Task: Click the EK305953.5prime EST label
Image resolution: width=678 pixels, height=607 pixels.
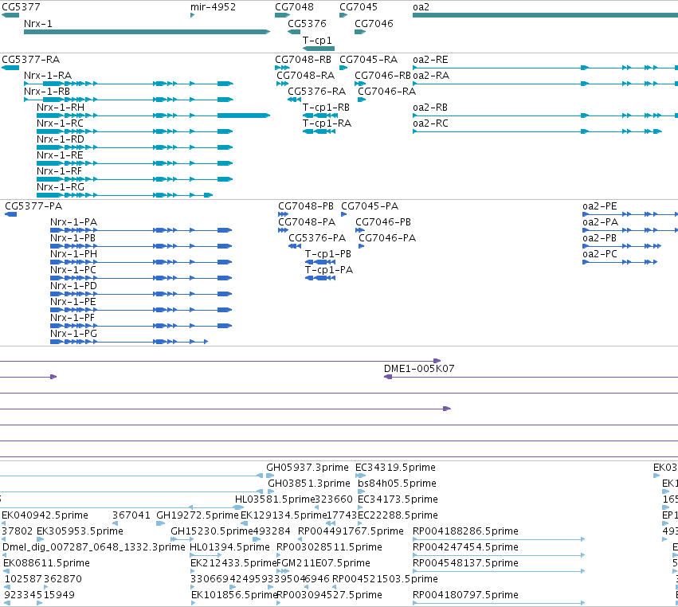Action: click(x=80, y=531)
